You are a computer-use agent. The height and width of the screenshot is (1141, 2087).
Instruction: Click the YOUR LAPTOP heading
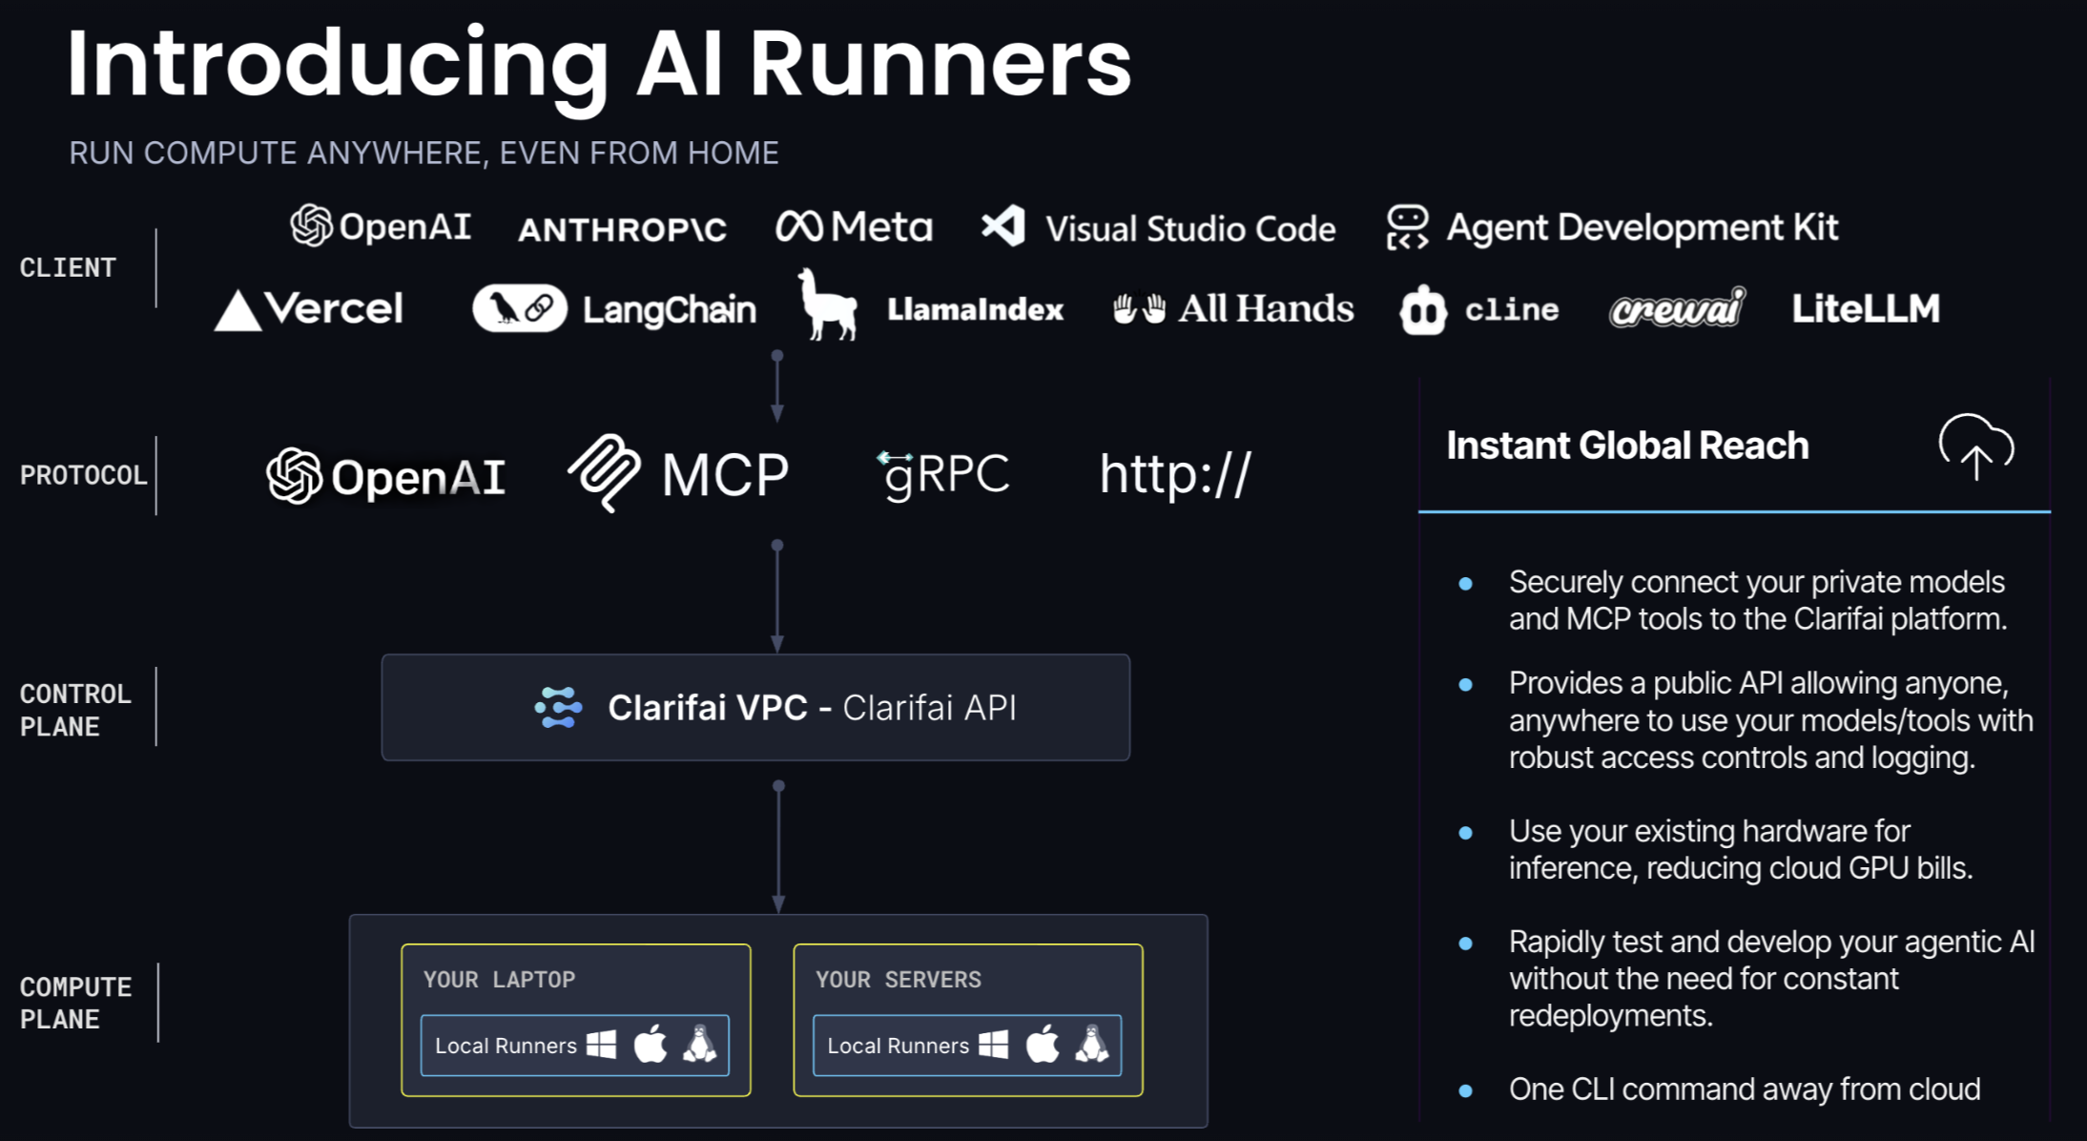[499, 980]
